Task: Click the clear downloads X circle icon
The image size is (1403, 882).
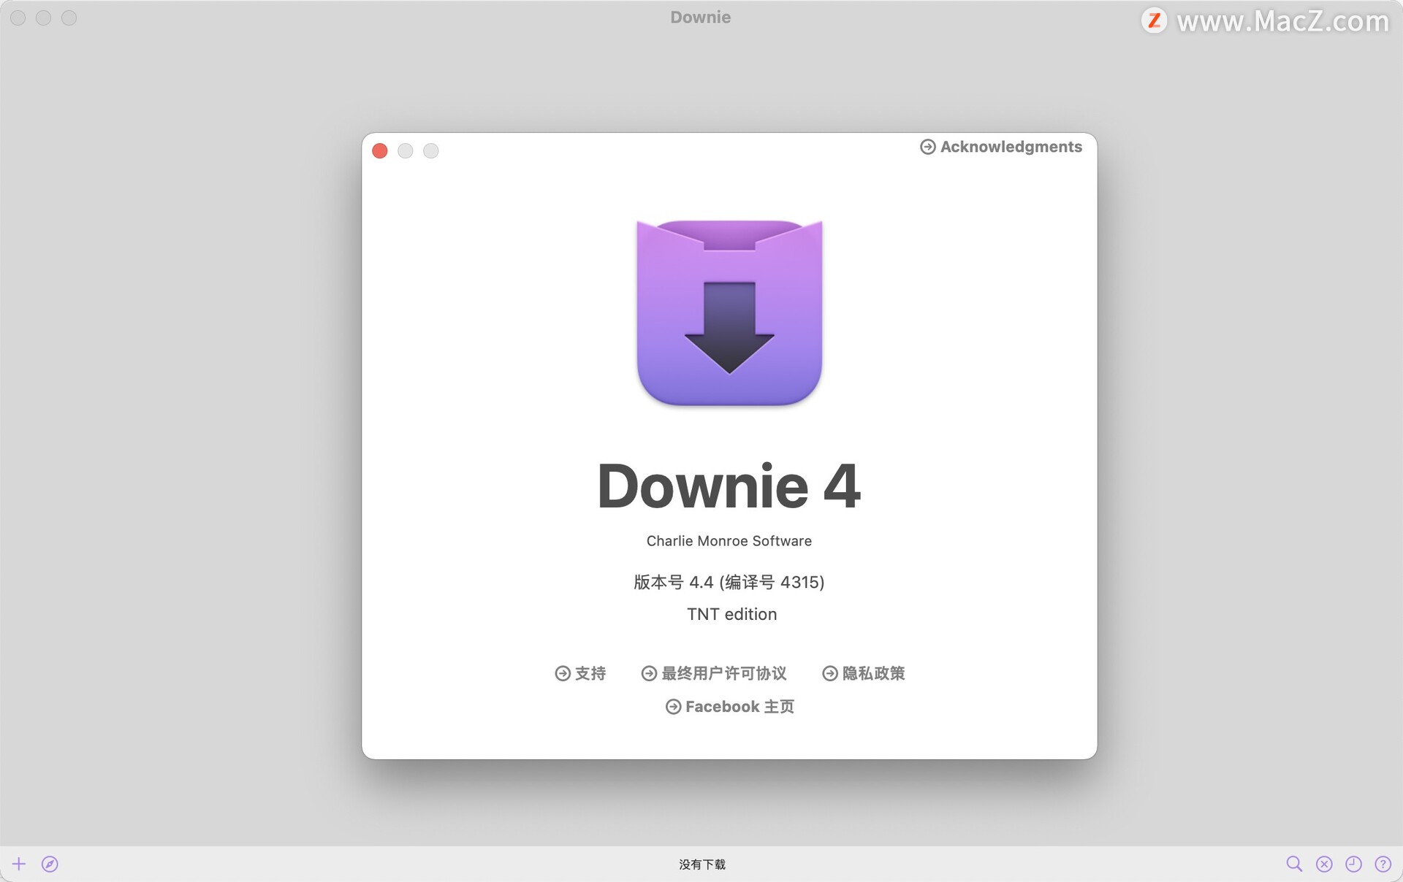Action: [x=1324, y=864]
